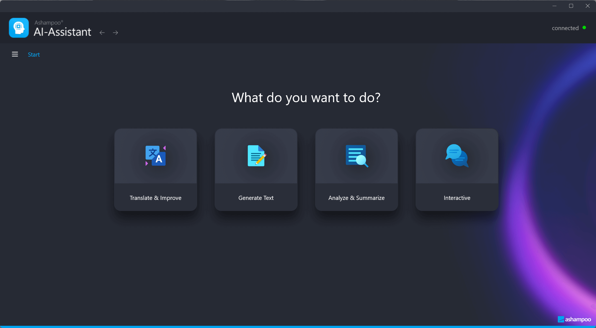Screen dimensions: 596x328
Task: Open the Interactive chat bubbles icon
Action: [x=457, y=156]
